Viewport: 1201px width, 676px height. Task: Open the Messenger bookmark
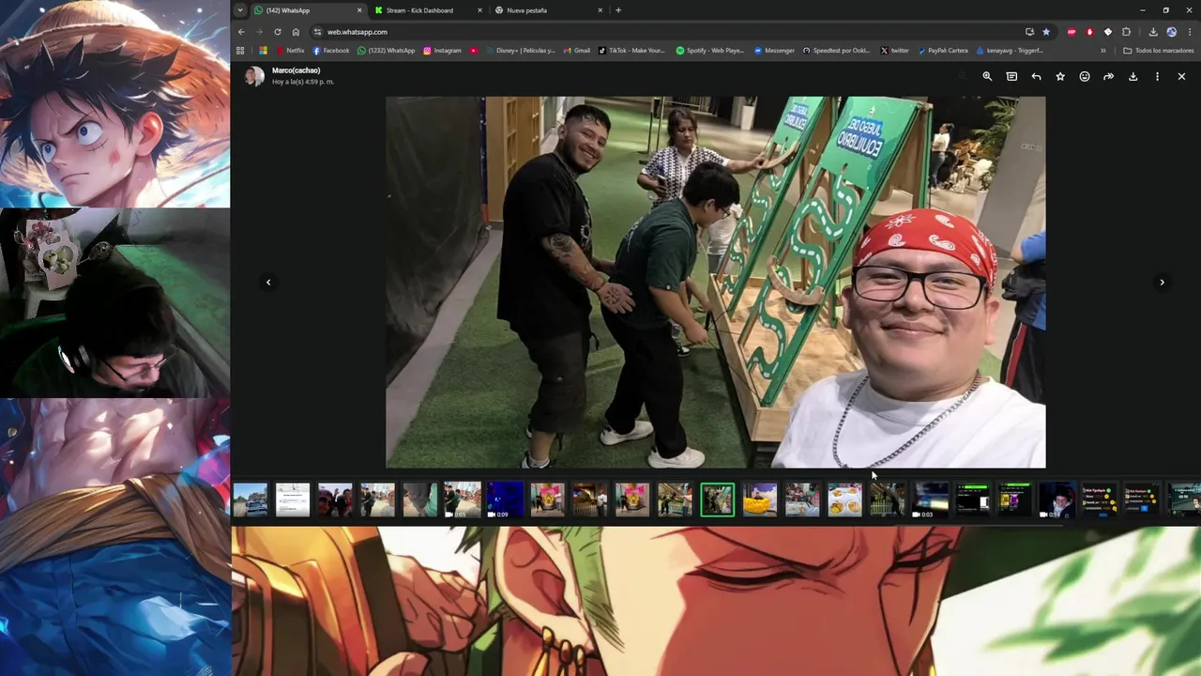775,51
